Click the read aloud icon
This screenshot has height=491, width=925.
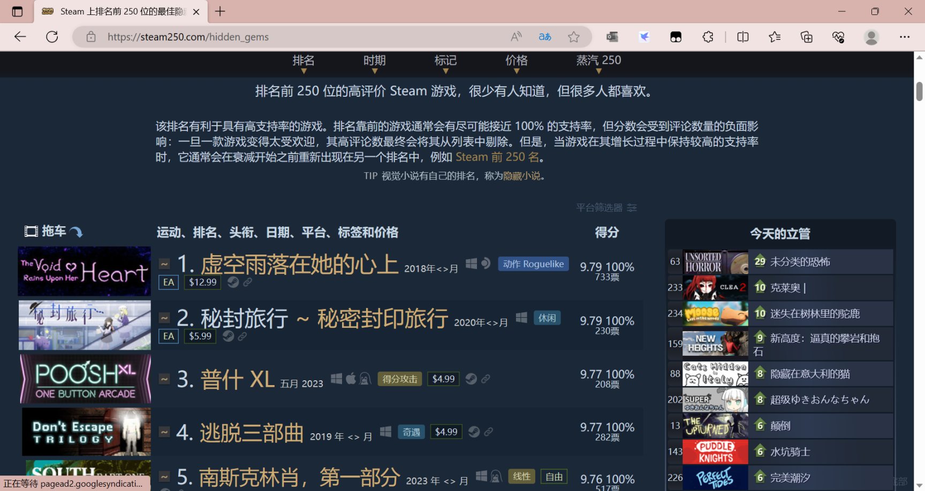tap(516, 37)
